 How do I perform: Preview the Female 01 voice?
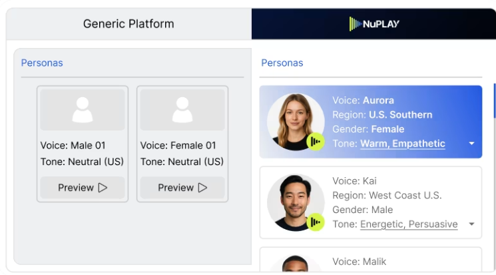[x=182, y=188]
